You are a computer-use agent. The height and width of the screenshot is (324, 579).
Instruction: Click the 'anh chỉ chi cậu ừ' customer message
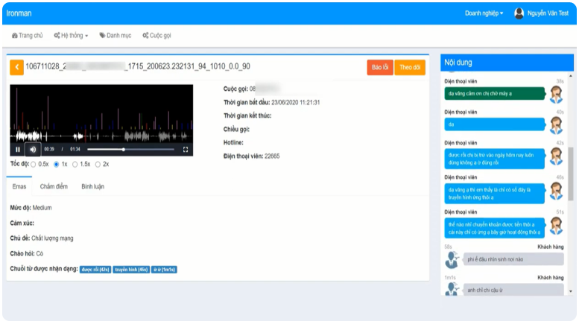pos(513,290)
